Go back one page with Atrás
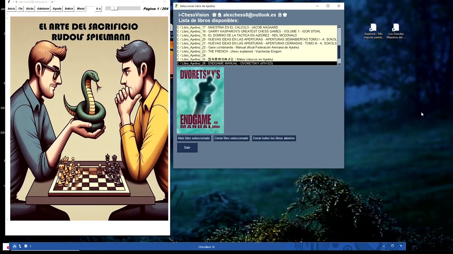This screenshot has width=453, height=254. pos(30,8)
